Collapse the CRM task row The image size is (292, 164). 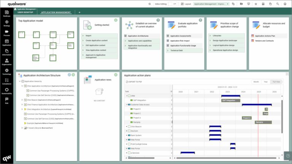click(x=127, y=96)
